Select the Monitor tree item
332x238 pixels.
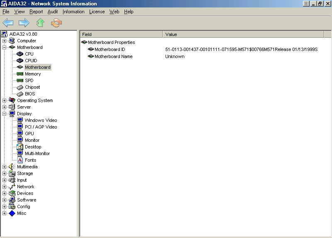tap(32, 140)
